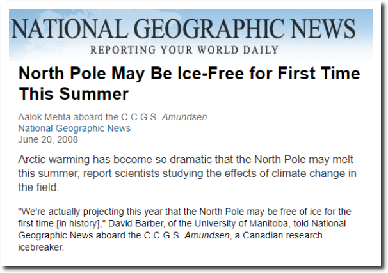Click "Canadian research" in the final paragraph

[282, 235]
